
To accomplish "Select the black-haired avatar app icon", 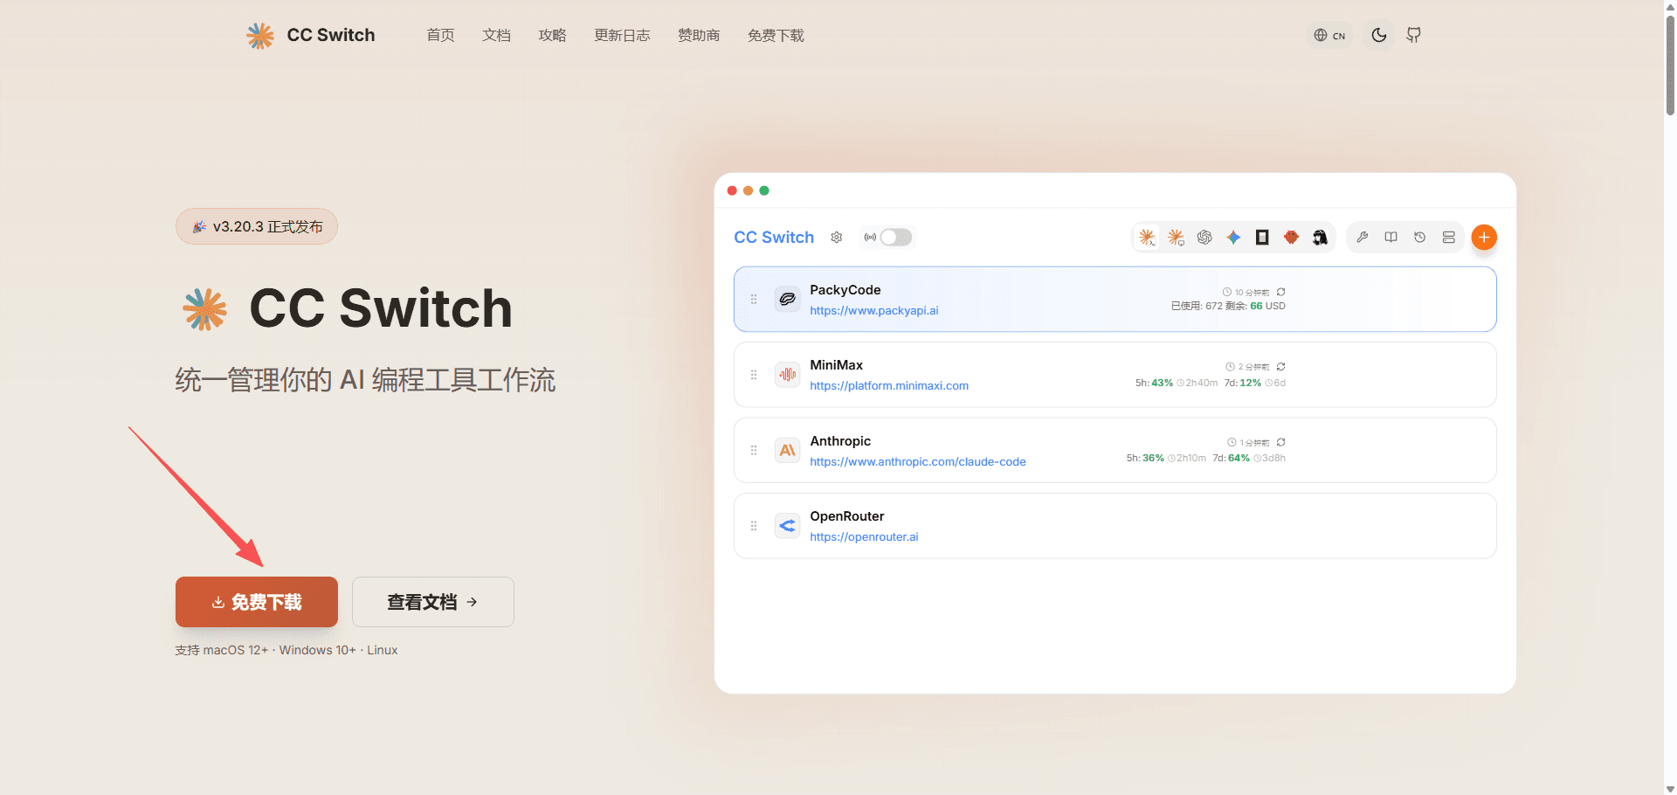I will (1320, 237).
